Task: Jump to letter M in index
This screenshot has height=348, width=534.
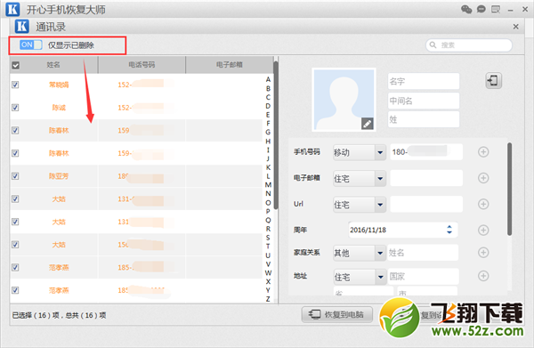Action: (268, 184)
